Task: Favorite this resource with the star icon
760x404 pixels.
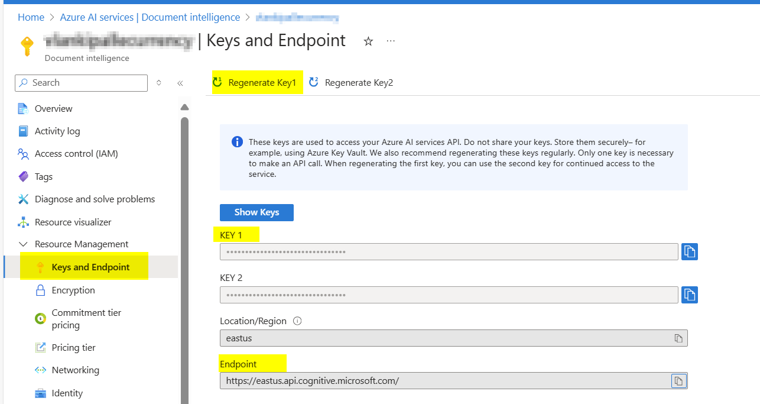Action: [368, 41]
